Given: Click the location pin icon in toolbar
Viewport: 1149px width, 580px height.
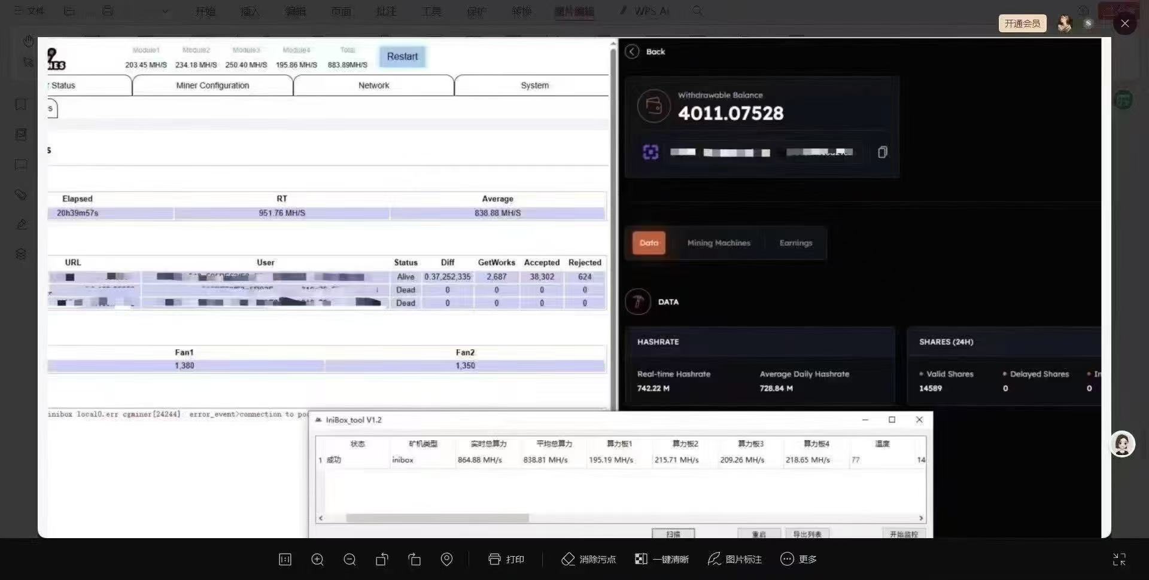Looking at the screenshot, I should click(446, 559).
